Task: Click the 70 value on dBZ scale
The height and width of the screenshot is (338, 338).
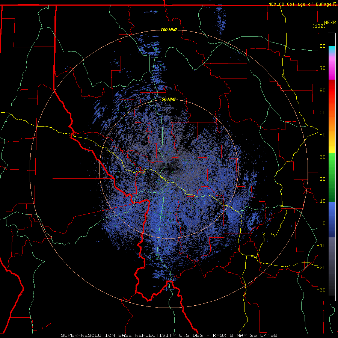Action: coord(323,68)
